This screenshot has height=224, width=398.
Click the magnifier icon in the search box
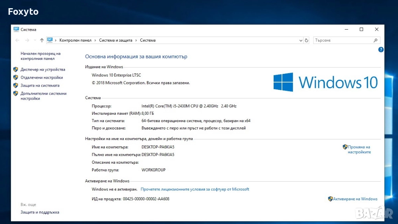pyautogui.click(x=375, y=40)
